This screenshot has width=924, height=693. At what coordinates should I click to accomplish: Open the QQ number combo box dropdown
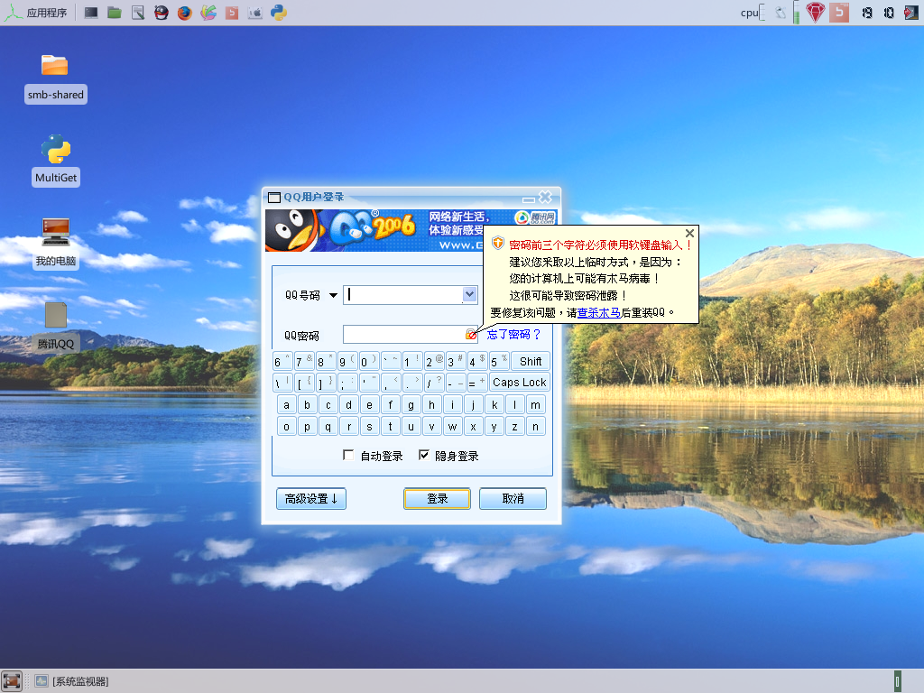[x=469, y=294]
